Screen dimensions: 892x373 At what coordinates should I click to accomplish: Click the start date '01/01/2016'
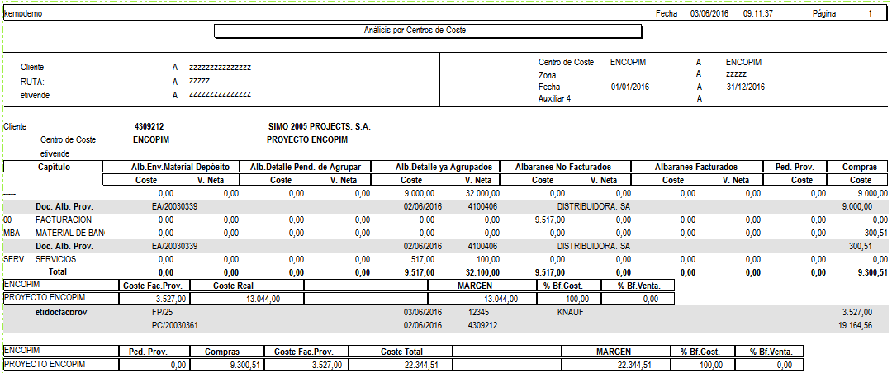pyautogui.click(x=629, y=87)
